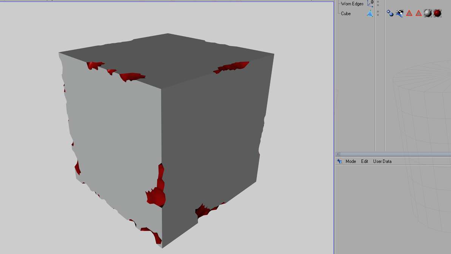Select the Cube polygon object icon
This screenshot has height=254, width=451.
tap(369, 13)
